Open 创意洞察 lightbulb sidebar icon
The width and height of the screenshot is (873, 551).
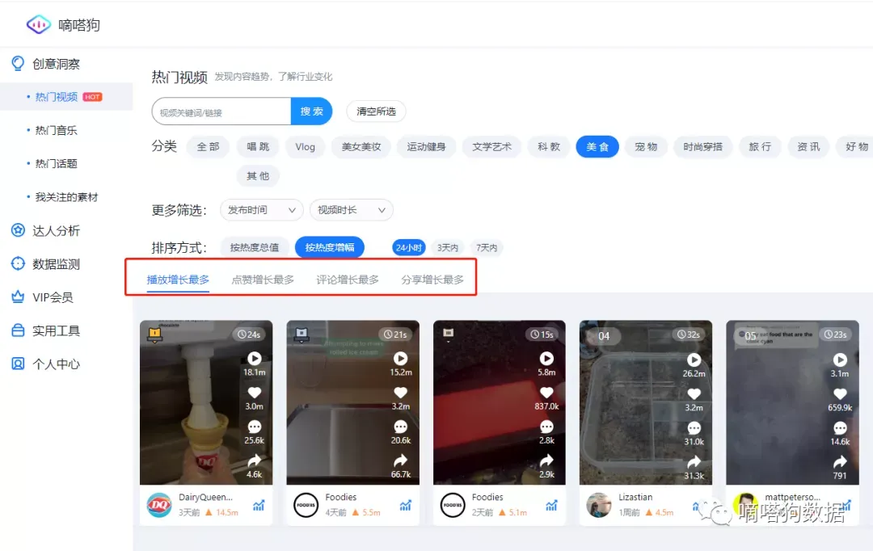pyautogui.click(x=18, y=64)
